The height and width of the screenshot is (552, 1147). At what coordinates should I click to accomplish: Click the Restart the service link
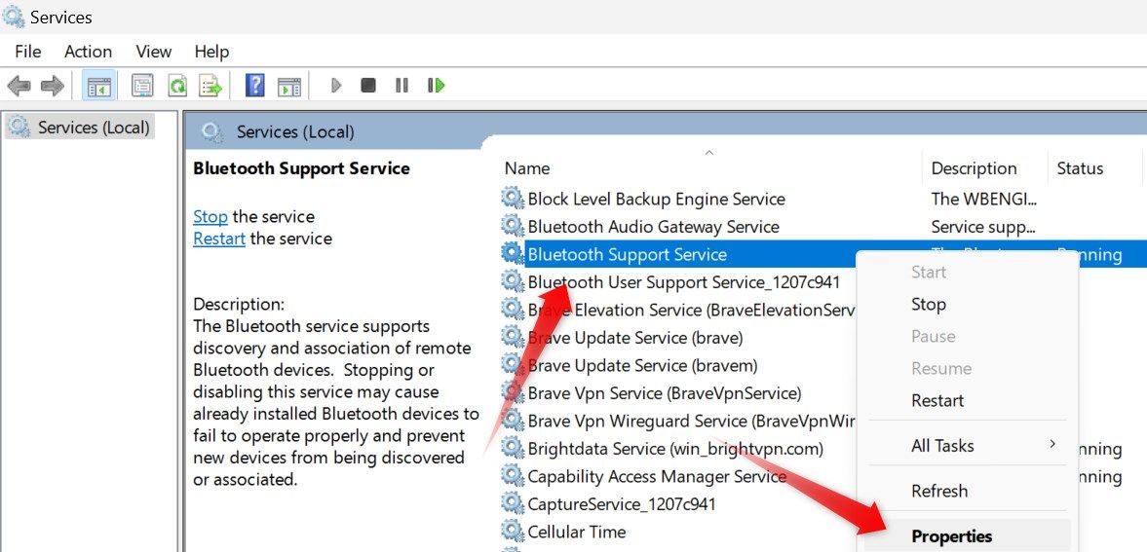point(218,239)
